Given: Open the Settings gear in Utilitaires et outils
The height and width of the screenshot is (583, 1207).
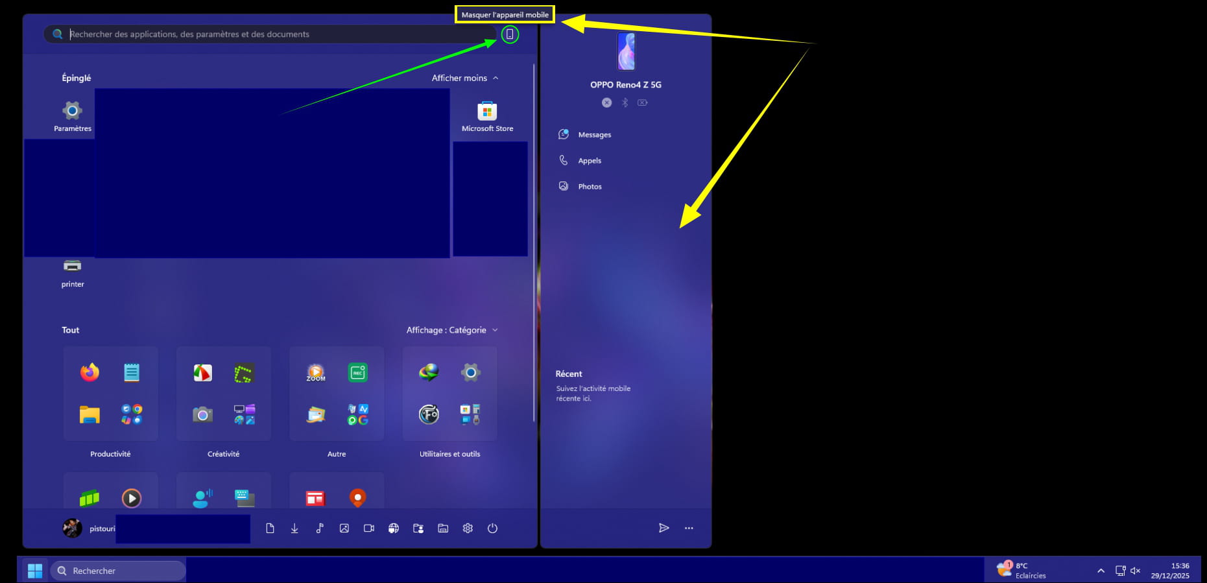Looking at the screenshot, I should [x=471, y=372].
